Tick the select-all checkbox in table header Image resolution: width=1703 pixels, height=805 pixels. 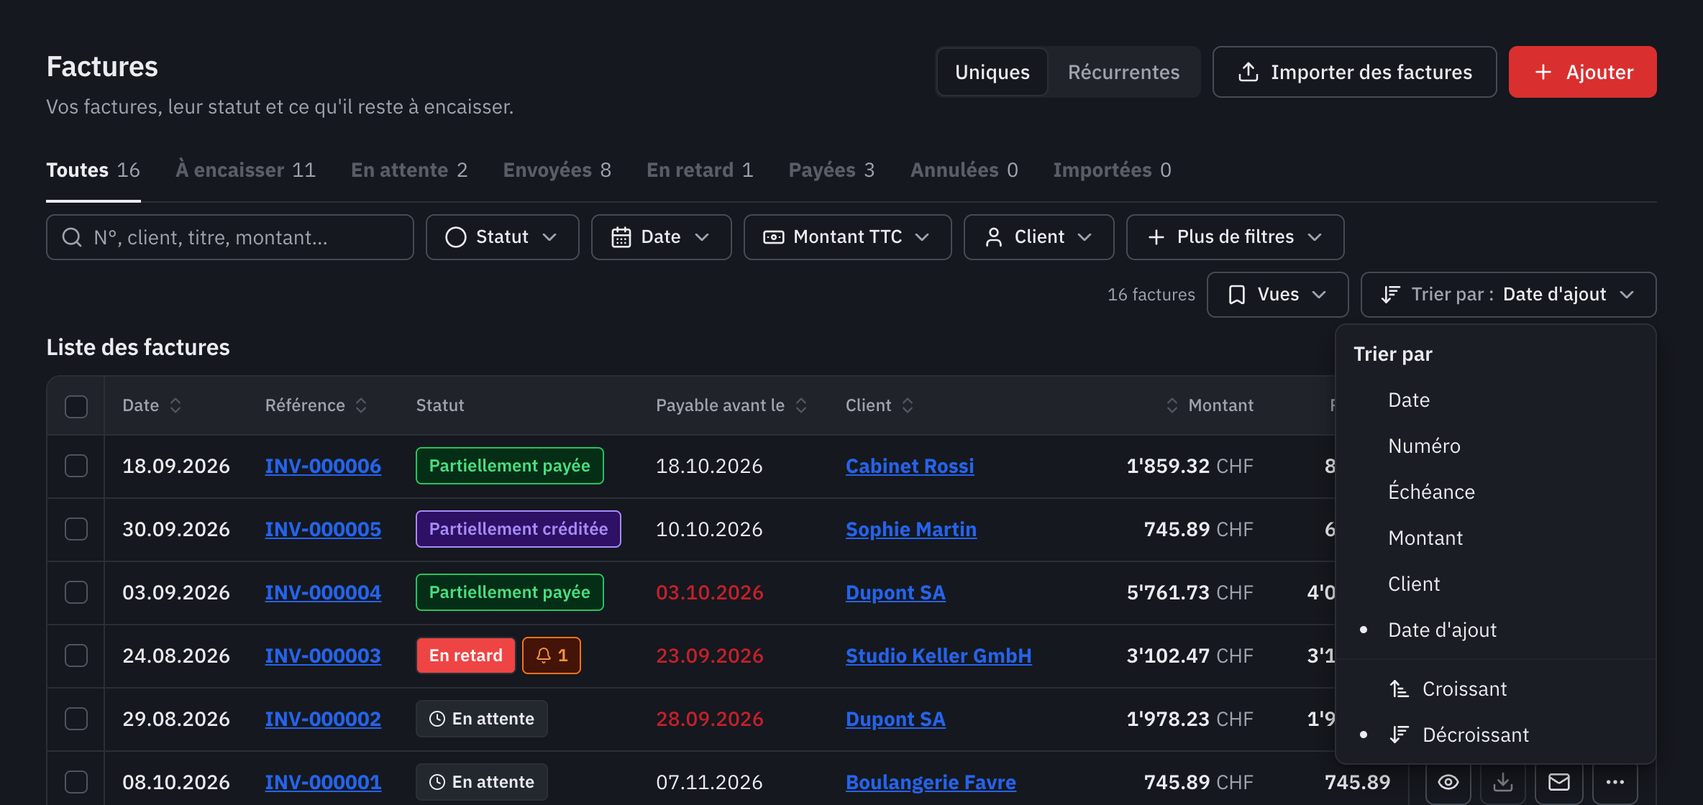[76, 406]
